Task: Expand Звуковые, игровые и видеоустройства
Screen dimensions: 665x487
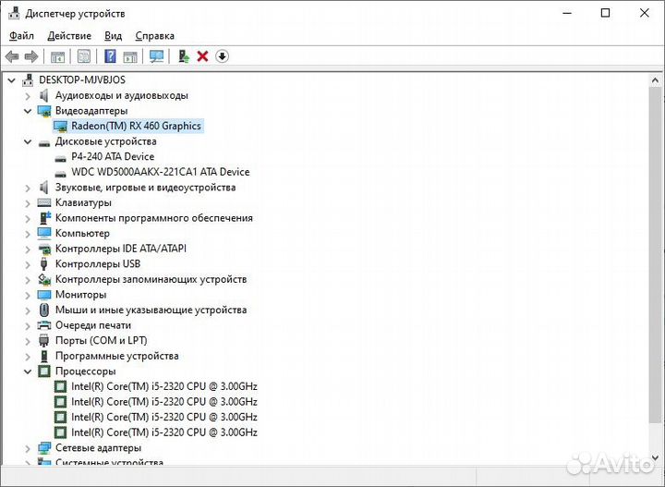Action: (x=28, y=188)
